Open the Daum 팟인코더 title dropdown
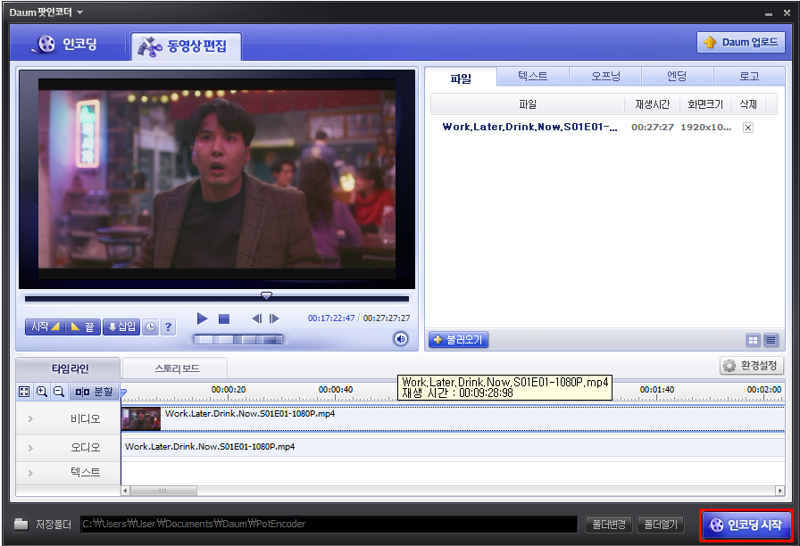Image resolution: width=800 pixels, height=546 pixels. pos(80,12)
